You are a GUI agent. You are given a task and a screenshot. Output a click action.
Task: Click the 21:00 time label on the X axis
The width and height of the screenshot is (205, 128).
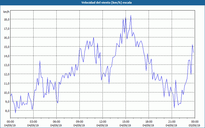pyautogui.click(x=172, y=122)
